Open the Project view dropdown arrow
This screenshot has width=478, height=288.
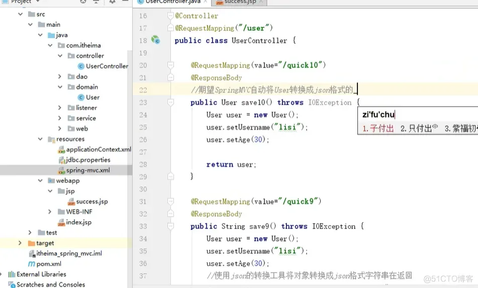coord(38,2)
